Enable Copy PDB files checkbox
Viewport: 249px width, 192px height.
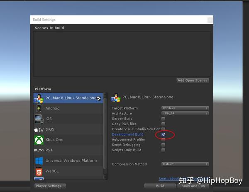pyautogui.click(x=163, y=124)
